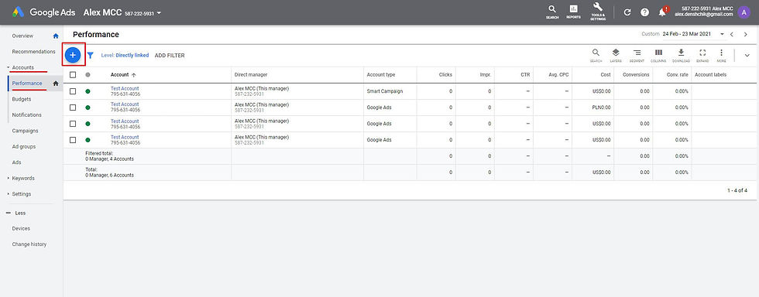Open the notifications bell
Image resolution: width=759 pixels, height=297 pixels.
click(663, 12)
